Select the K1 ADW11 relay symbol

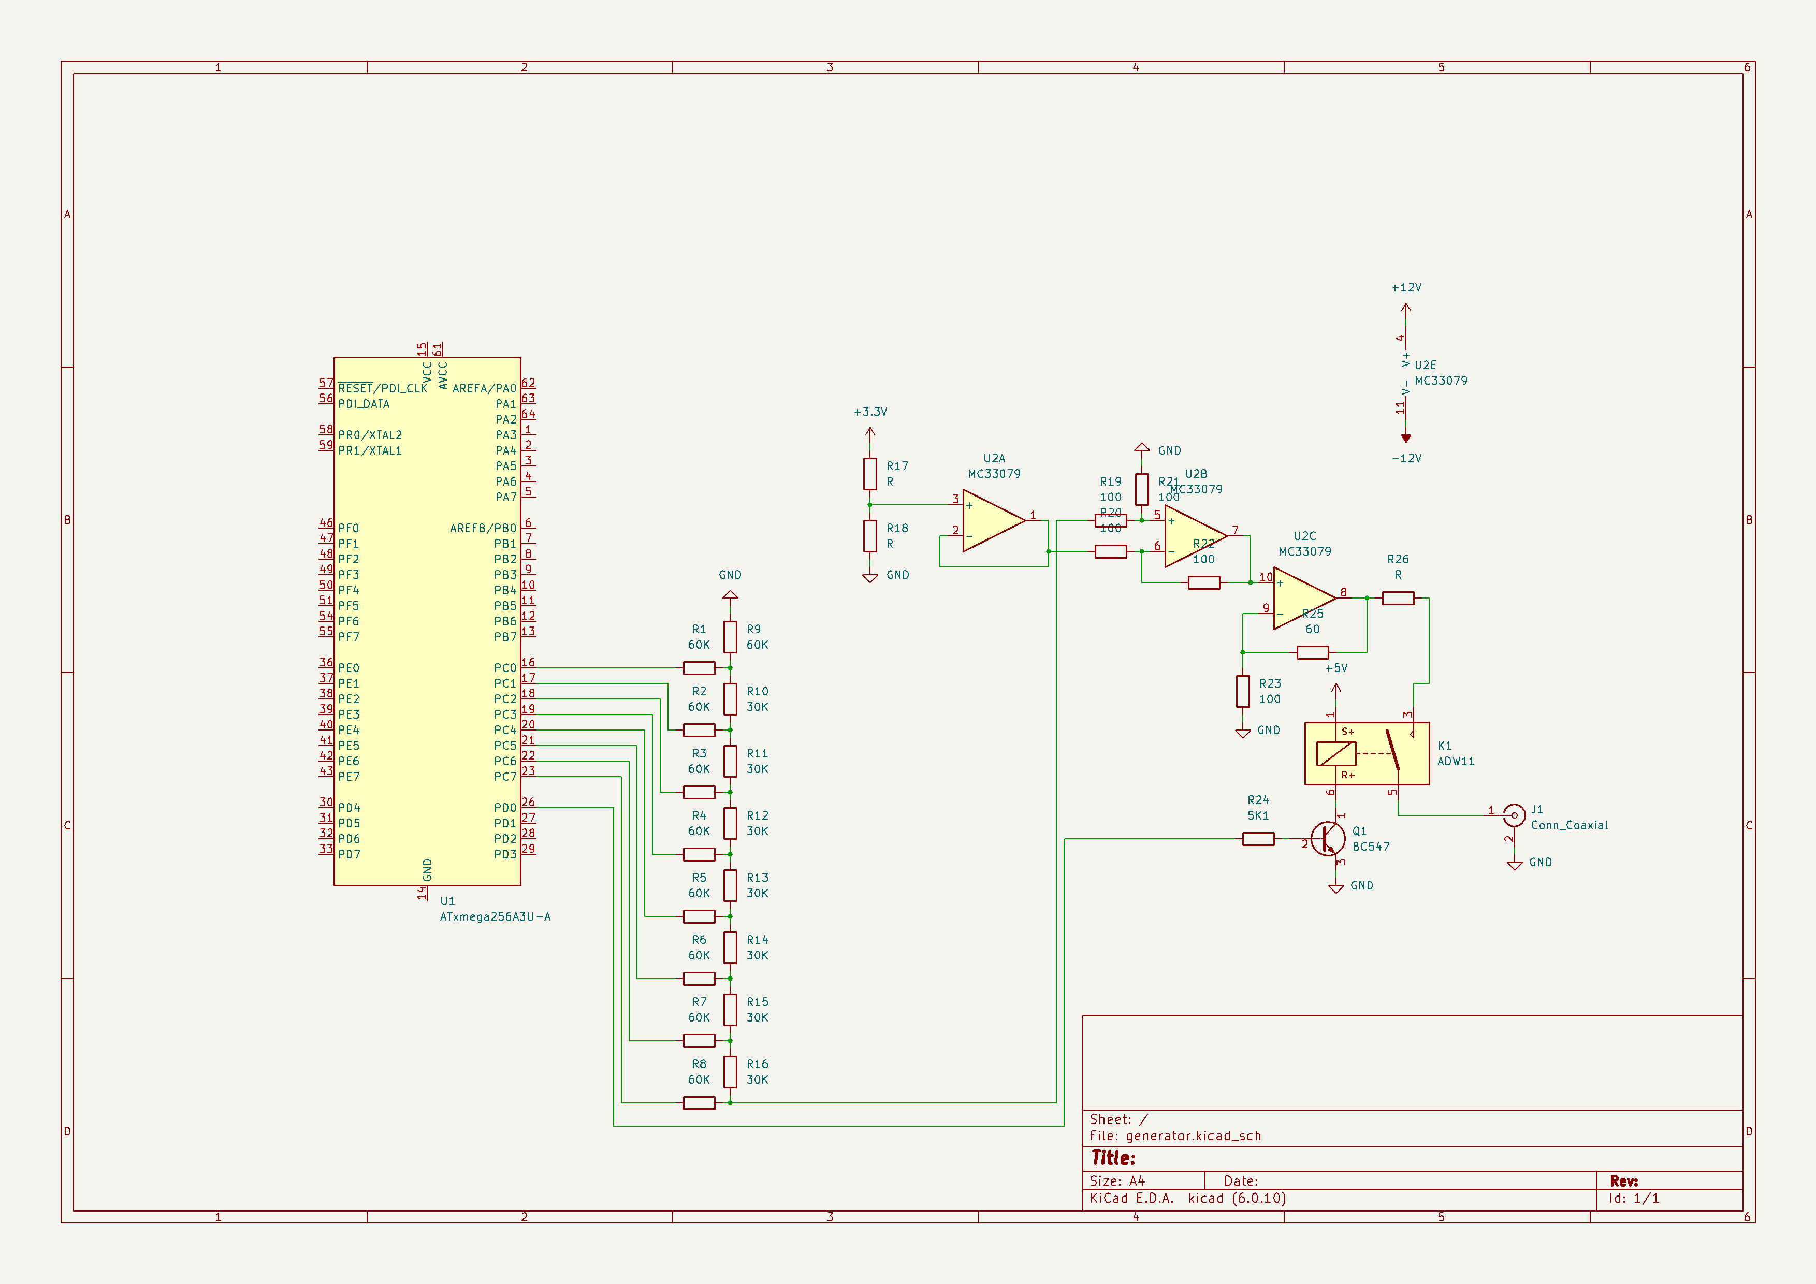tap(1367, 753)
